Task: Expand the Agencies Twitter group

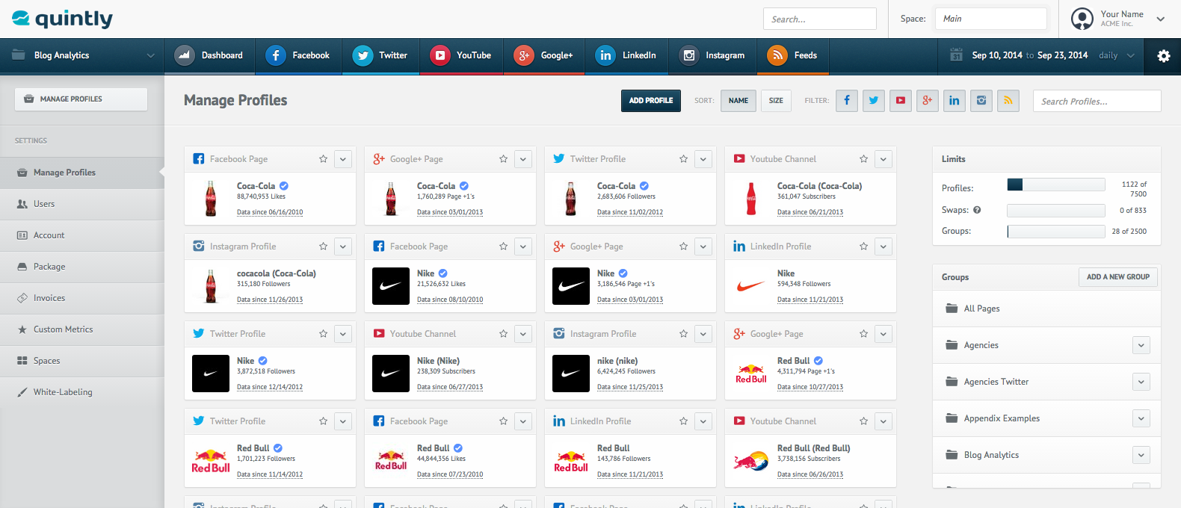Action: 1141,382
